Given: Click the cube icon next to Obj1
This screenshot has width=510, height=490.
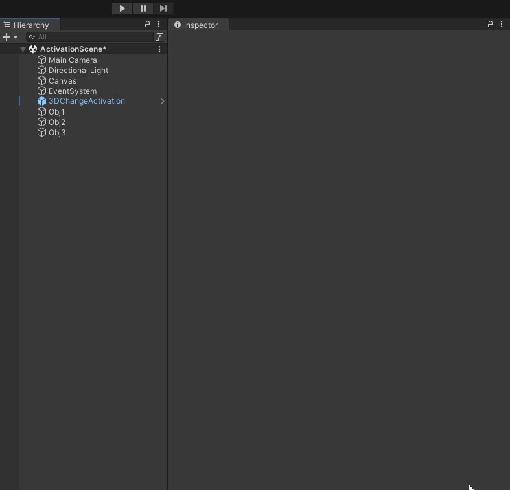Looking at the screenshot, I should (x=41, y=111).
